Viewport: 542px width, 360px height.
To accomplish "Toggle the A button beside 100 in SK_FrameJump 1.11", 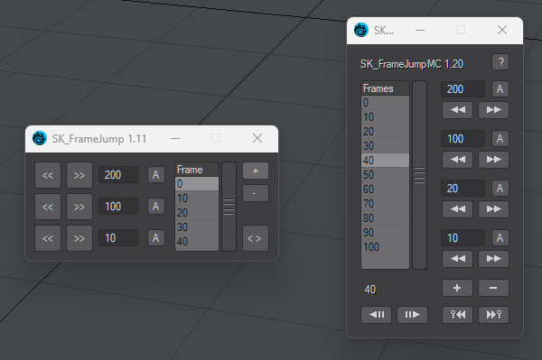I will [156, 207].
